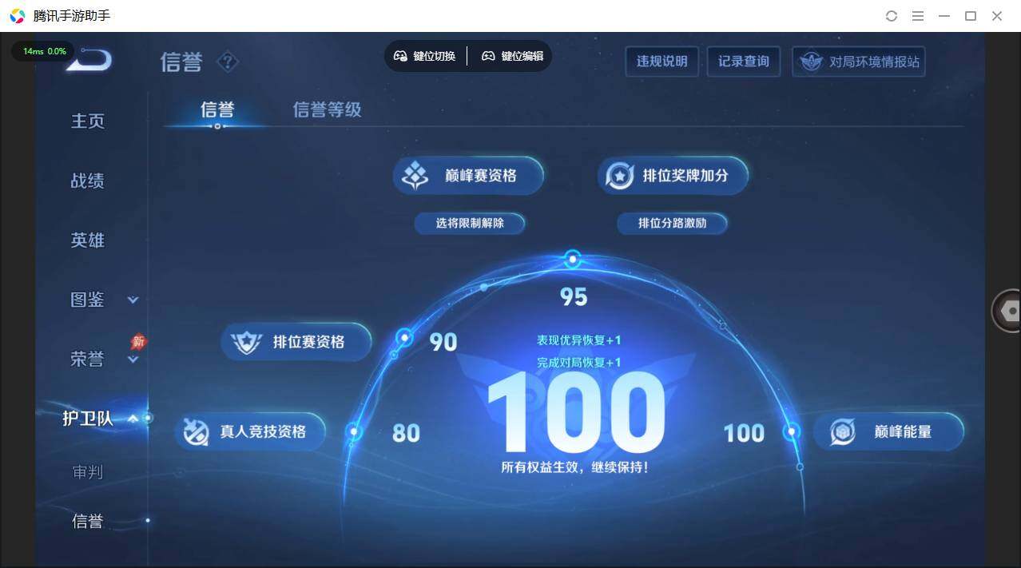Click 排位分路激励 label
1021x568 pixels.
click(672, 224)
